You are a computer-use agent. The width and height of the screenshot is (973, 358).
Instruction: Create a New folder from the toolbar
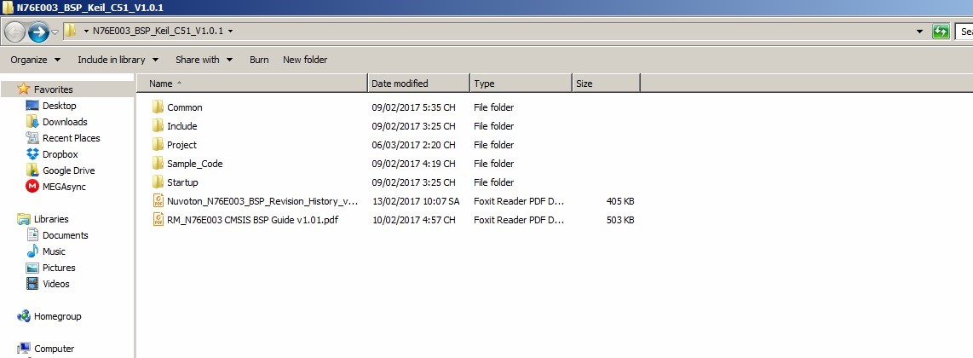point(305,60)
